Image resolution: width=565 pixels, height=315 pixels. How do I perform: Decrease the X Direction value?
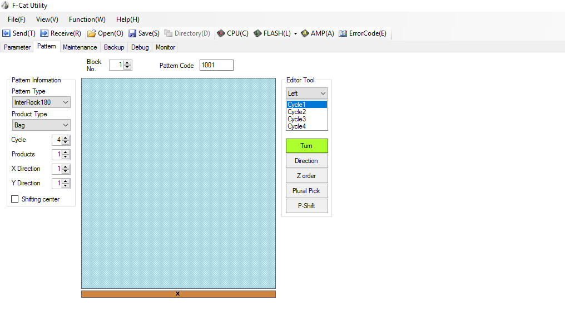[66, 171]
